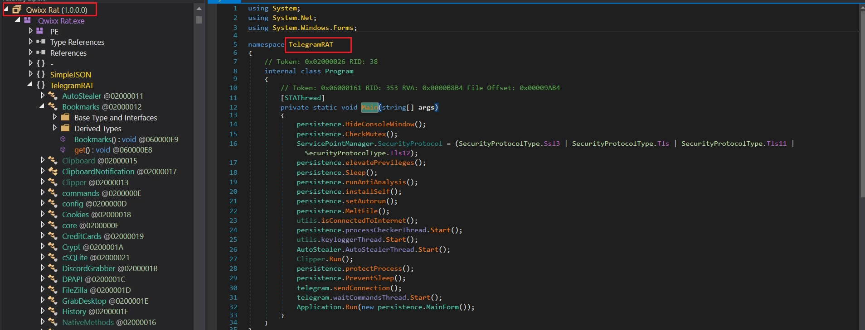Expand the AutoStealer class node

43,95
